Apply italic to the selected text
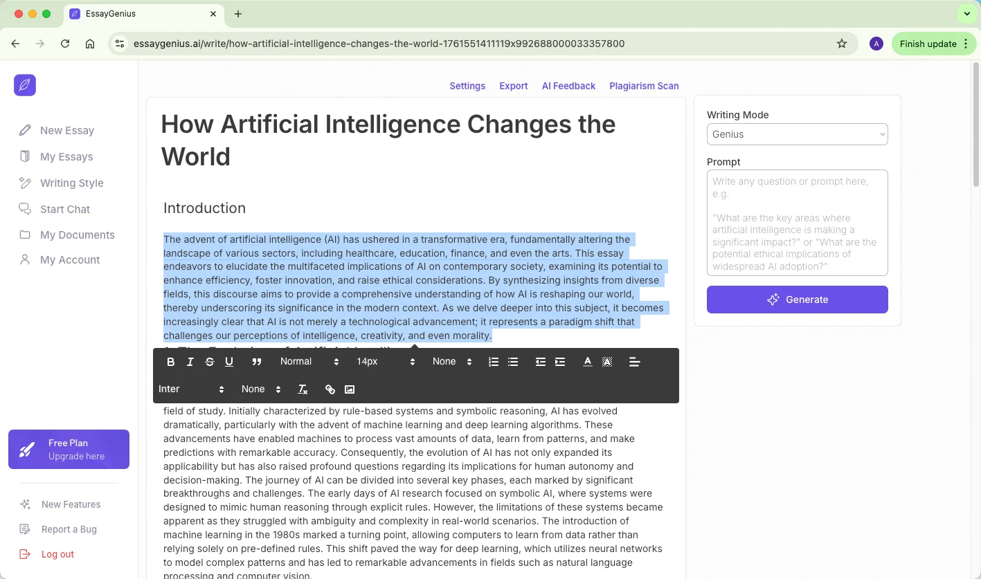Image resolution: width=981 pixels, height=579 pixels. click(x=190, y=362)
